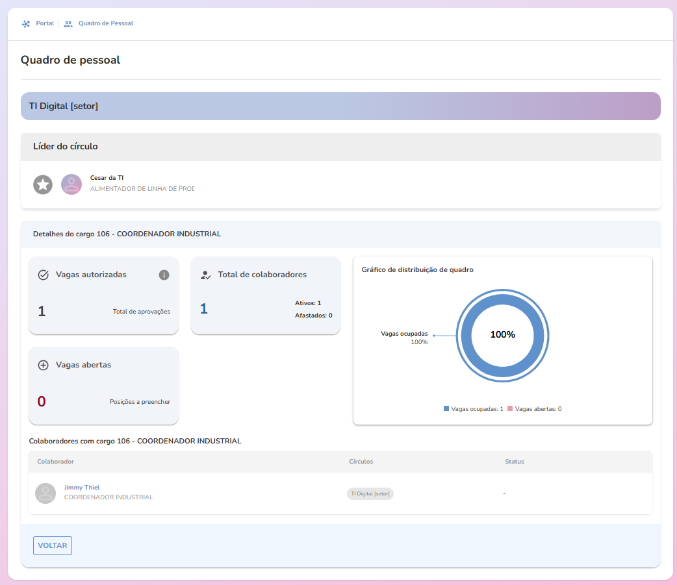Click Cesar da TI's avatar icon
This screenshot has width=677, height=585.
[71, 184]
